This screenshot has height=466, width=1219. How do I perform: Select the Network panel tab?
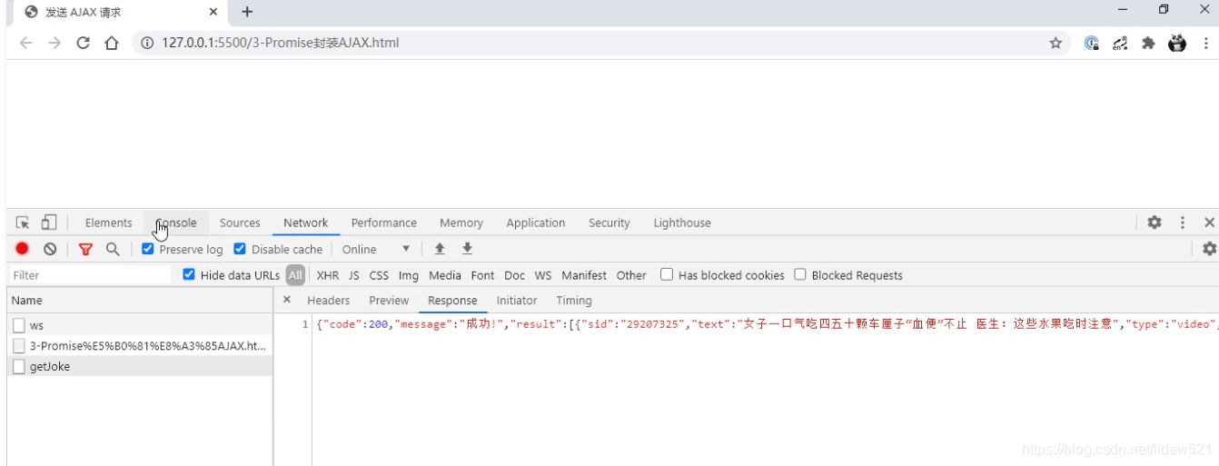click(305, 223)
